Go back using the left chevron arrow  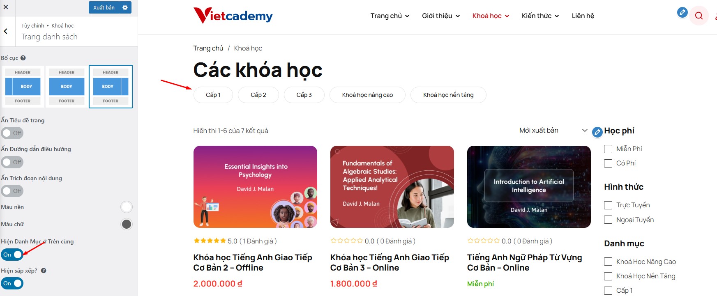point(6,31)
